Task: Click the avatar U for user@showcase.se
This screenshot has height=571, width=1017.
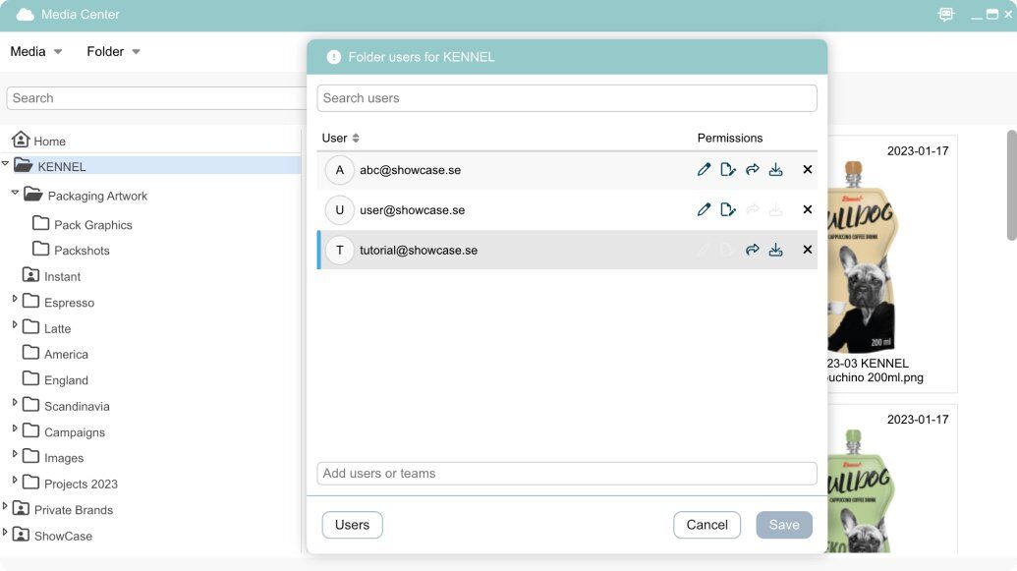Action: [339, 210]
